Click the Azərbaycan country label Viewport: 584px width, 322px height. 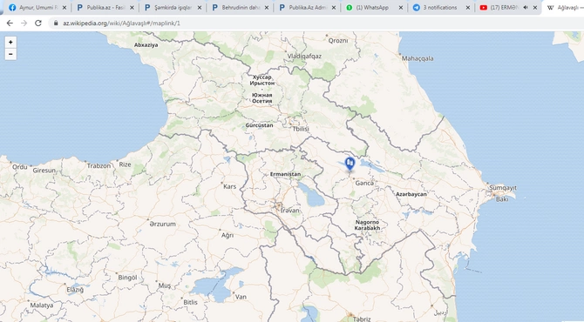pyautogui.click(x=411, y=194)
